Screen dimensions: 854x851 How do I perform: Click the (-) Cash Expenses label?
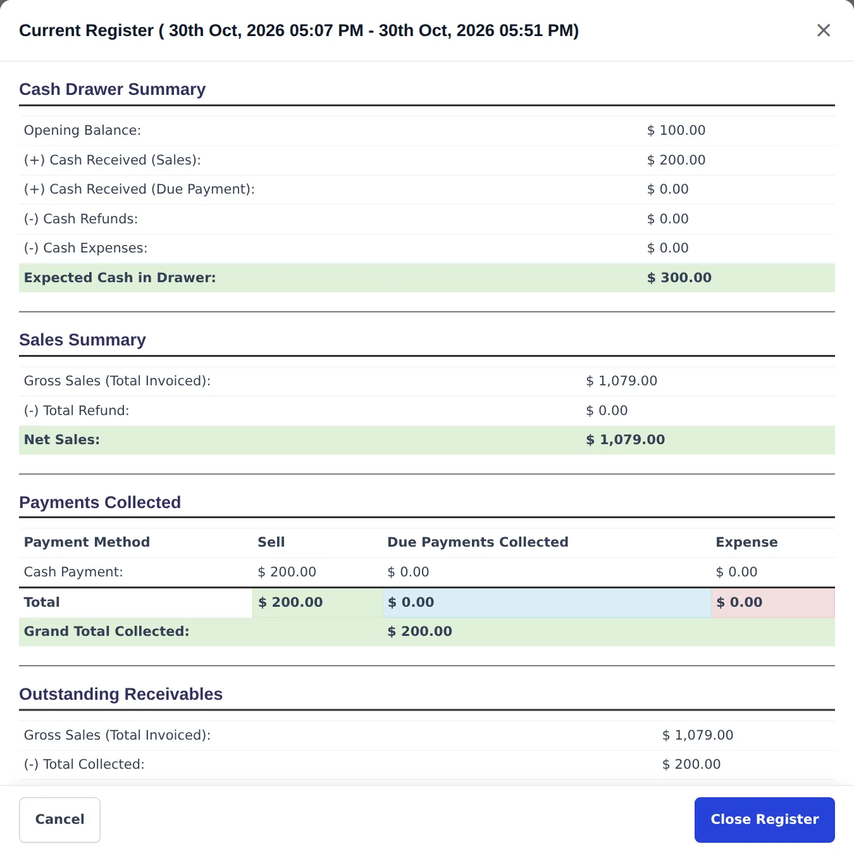tap(85, 248)
